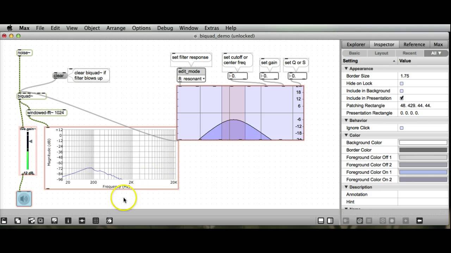The image size is (451, 253).
Task: Click the speaker ezdac~ audio icon
Action: click(x=24, y=199)
